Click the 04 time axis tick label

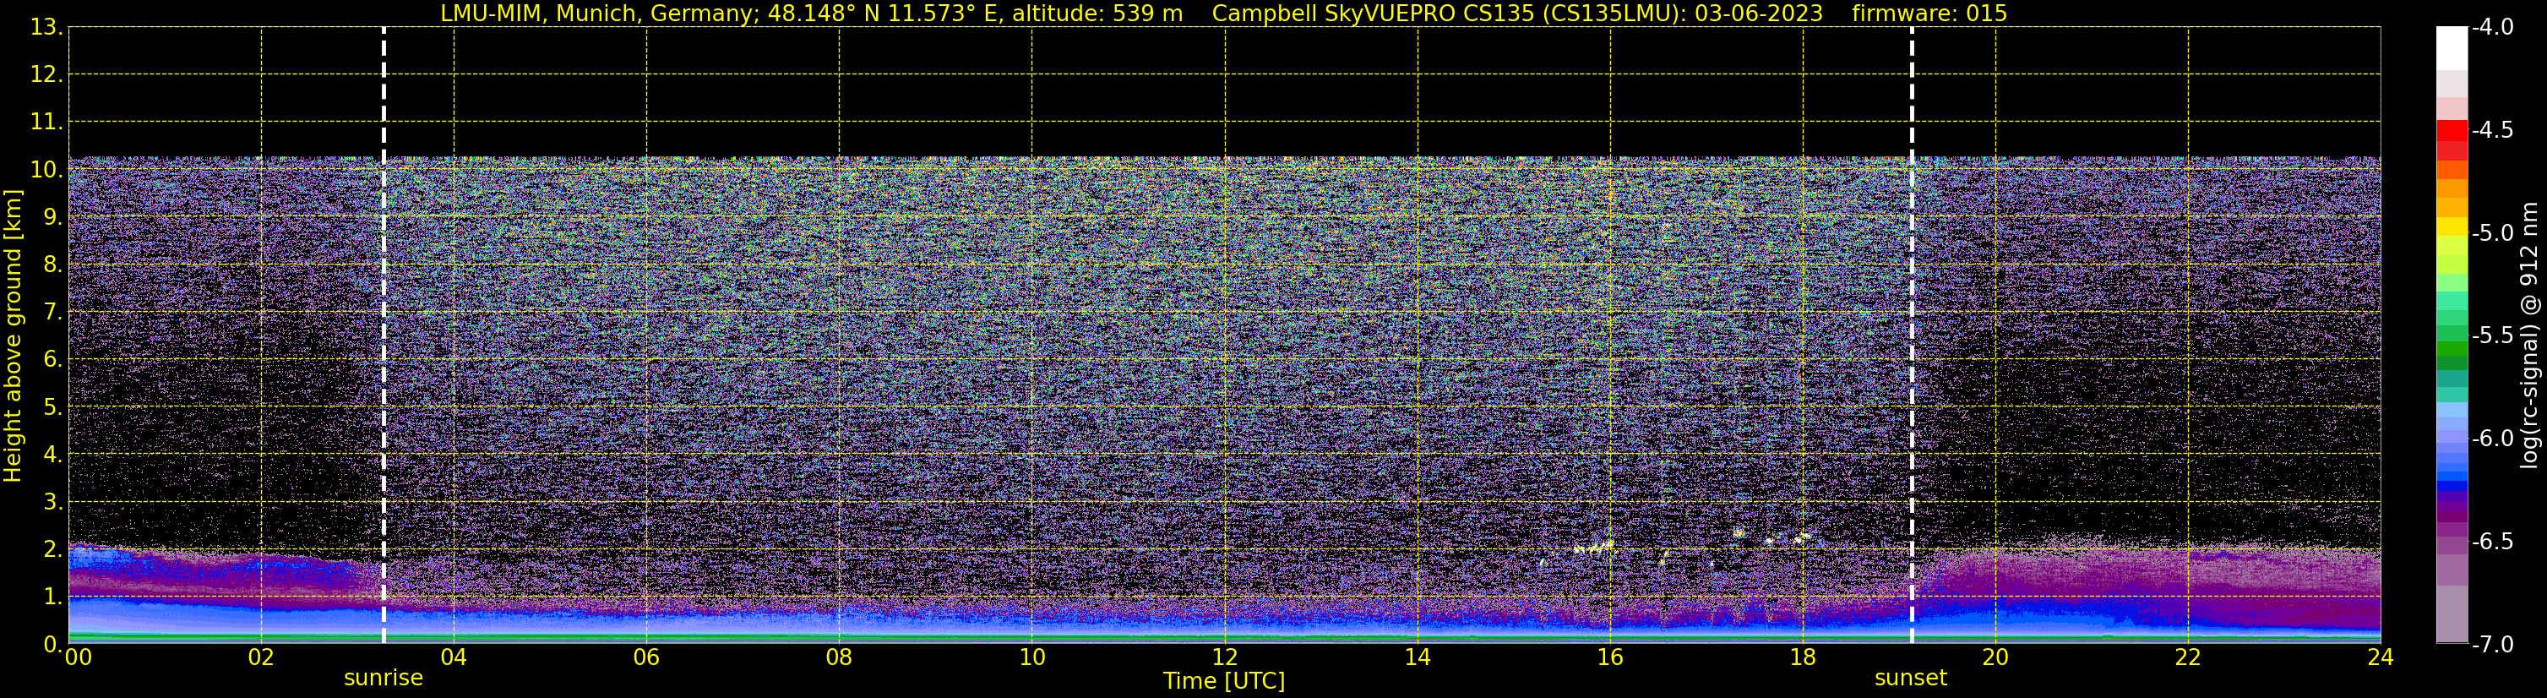click(x=454, y=657)
